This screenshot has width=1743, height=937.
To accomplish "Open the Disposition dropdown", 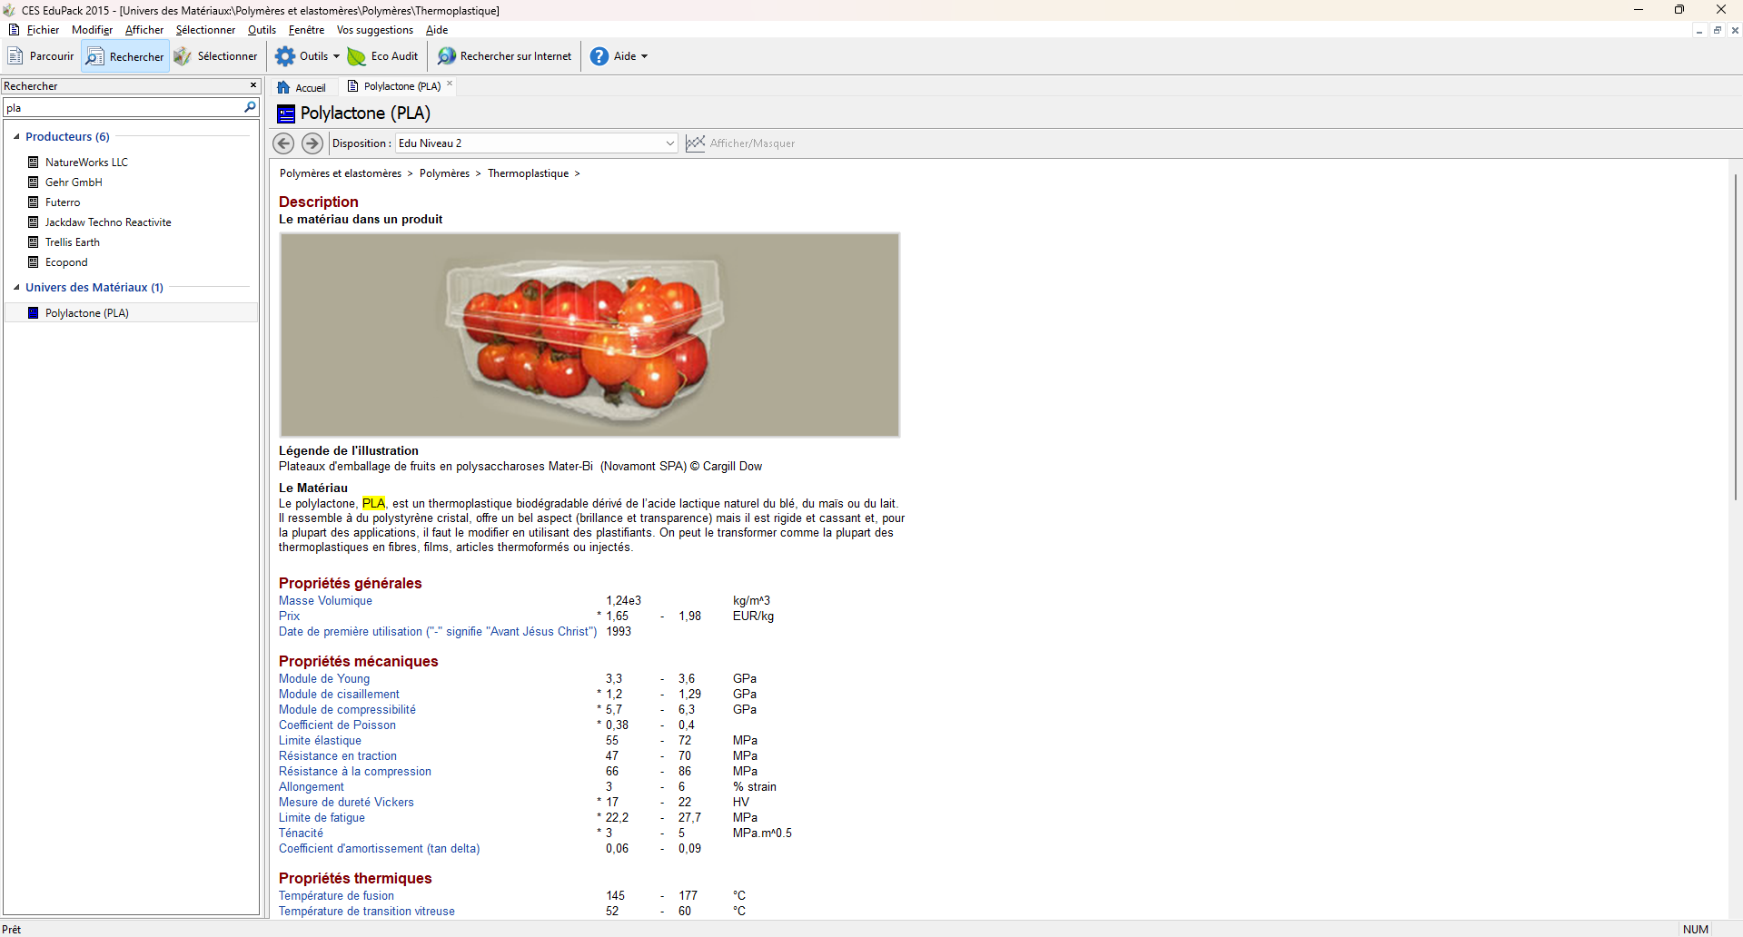I will 669,143.
